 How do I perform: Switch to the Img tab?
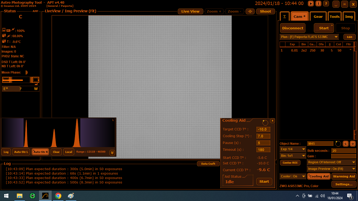pos(349,16)
